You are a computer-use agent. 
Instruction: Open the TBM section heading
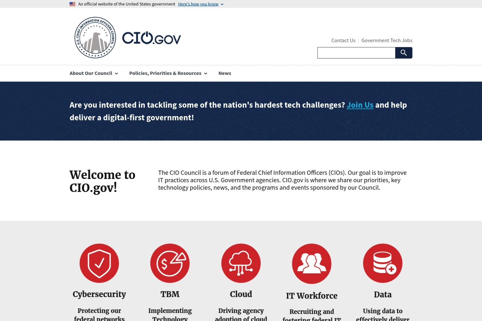coord(170,294)
